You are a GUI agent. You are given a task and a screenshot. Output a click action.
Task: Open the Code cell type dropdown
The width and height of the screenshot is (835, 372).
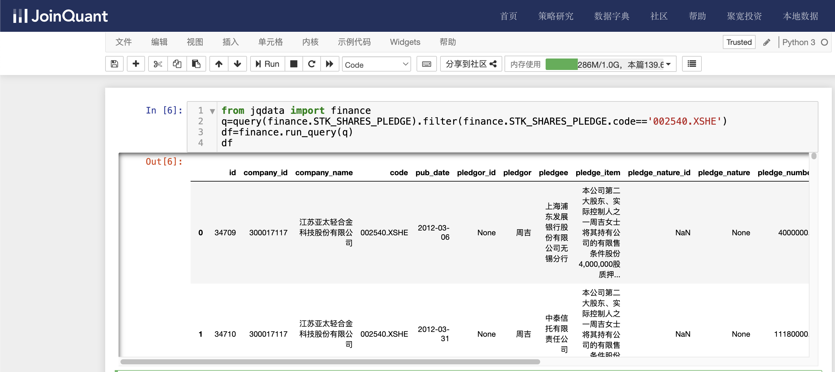376,64
